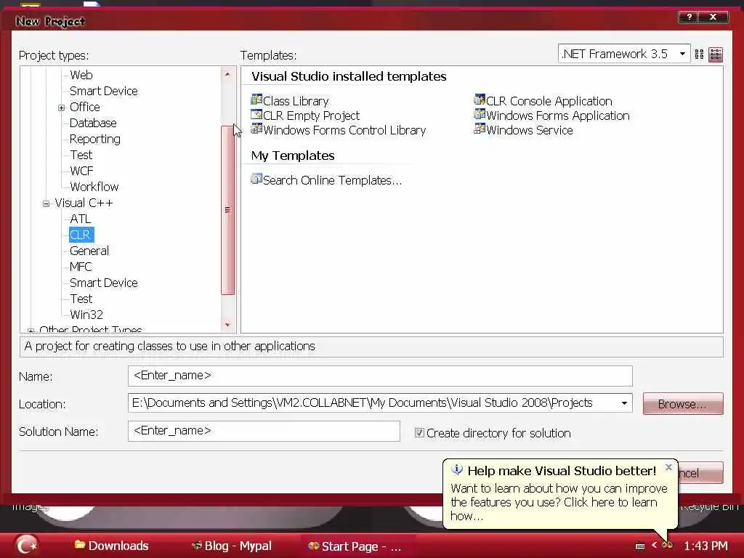This screenshot has width=744, height=558.
Task: Select ATL under Visual C++
Action: [x=80, y=219]
